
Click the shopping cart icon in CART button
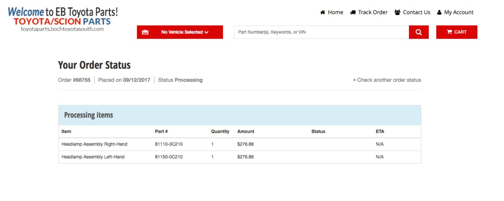tap(449, 32)
